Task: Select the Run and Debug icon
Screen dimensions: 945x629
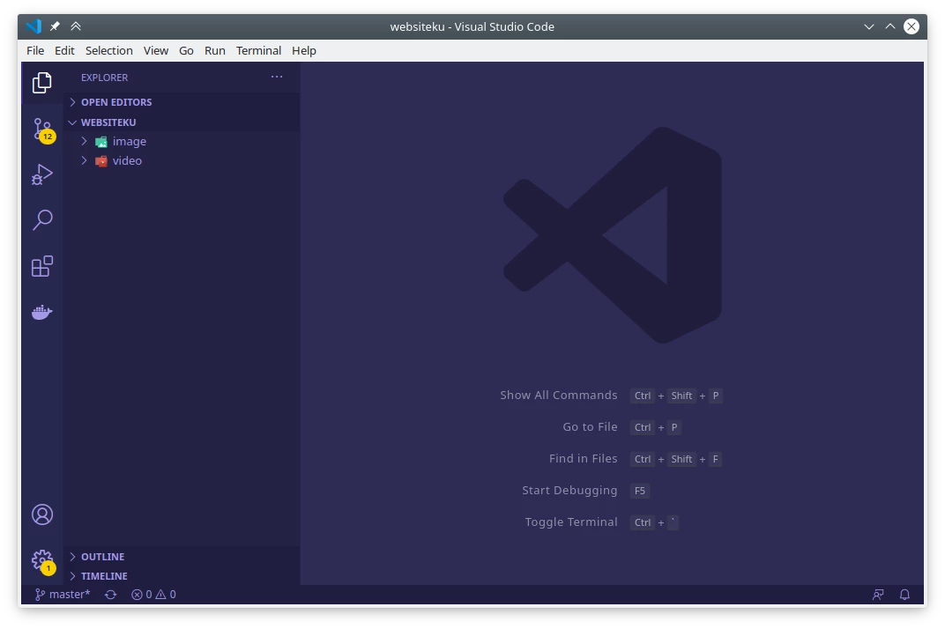Action: 41,174
